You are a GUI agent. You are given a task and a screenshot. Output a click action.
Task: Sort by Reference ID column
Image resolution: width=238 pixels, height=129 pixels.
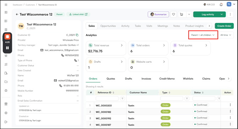click(113, 92)
